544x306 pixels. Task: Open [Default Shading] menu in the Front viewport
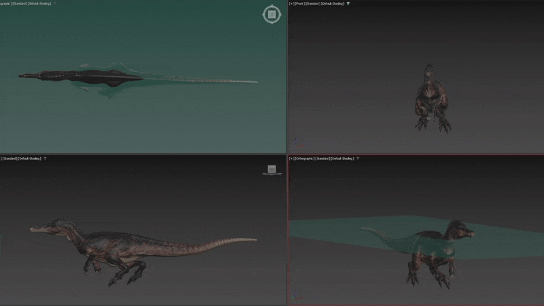tap(333, 3)
